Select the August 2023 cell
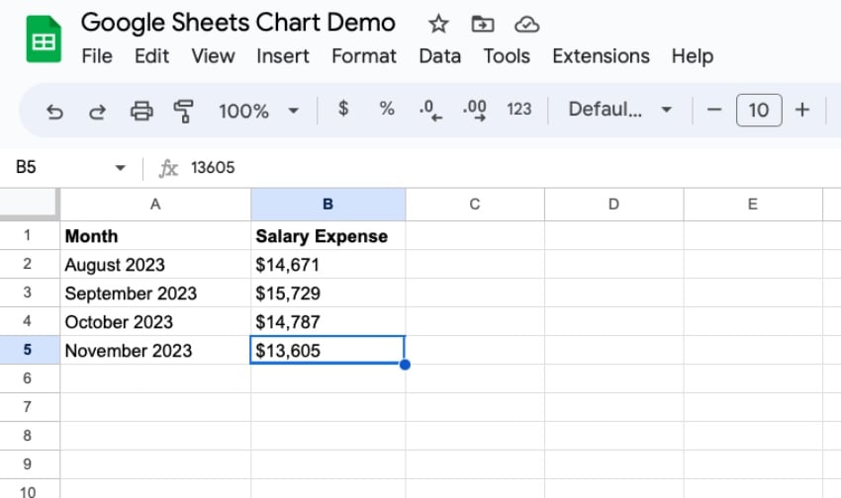This screenshot has width=841, height=498. [x=155, y=264]
